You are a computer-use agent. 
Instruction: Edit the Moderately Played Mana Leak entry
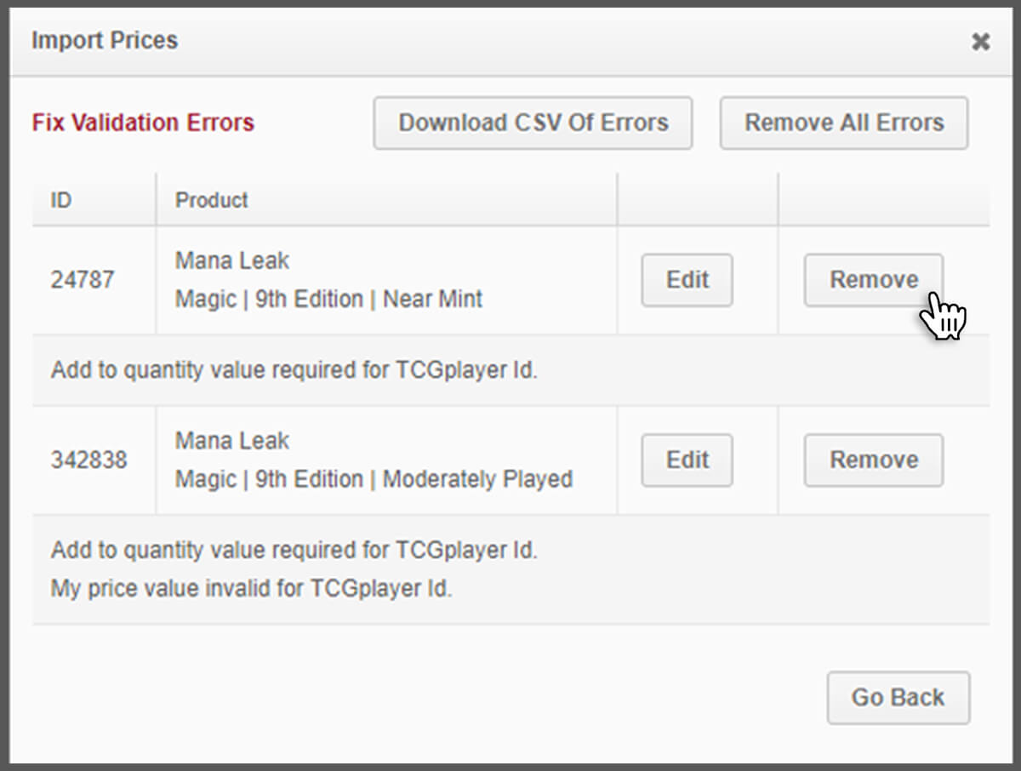pyautogui.click(x=686, y=460)
